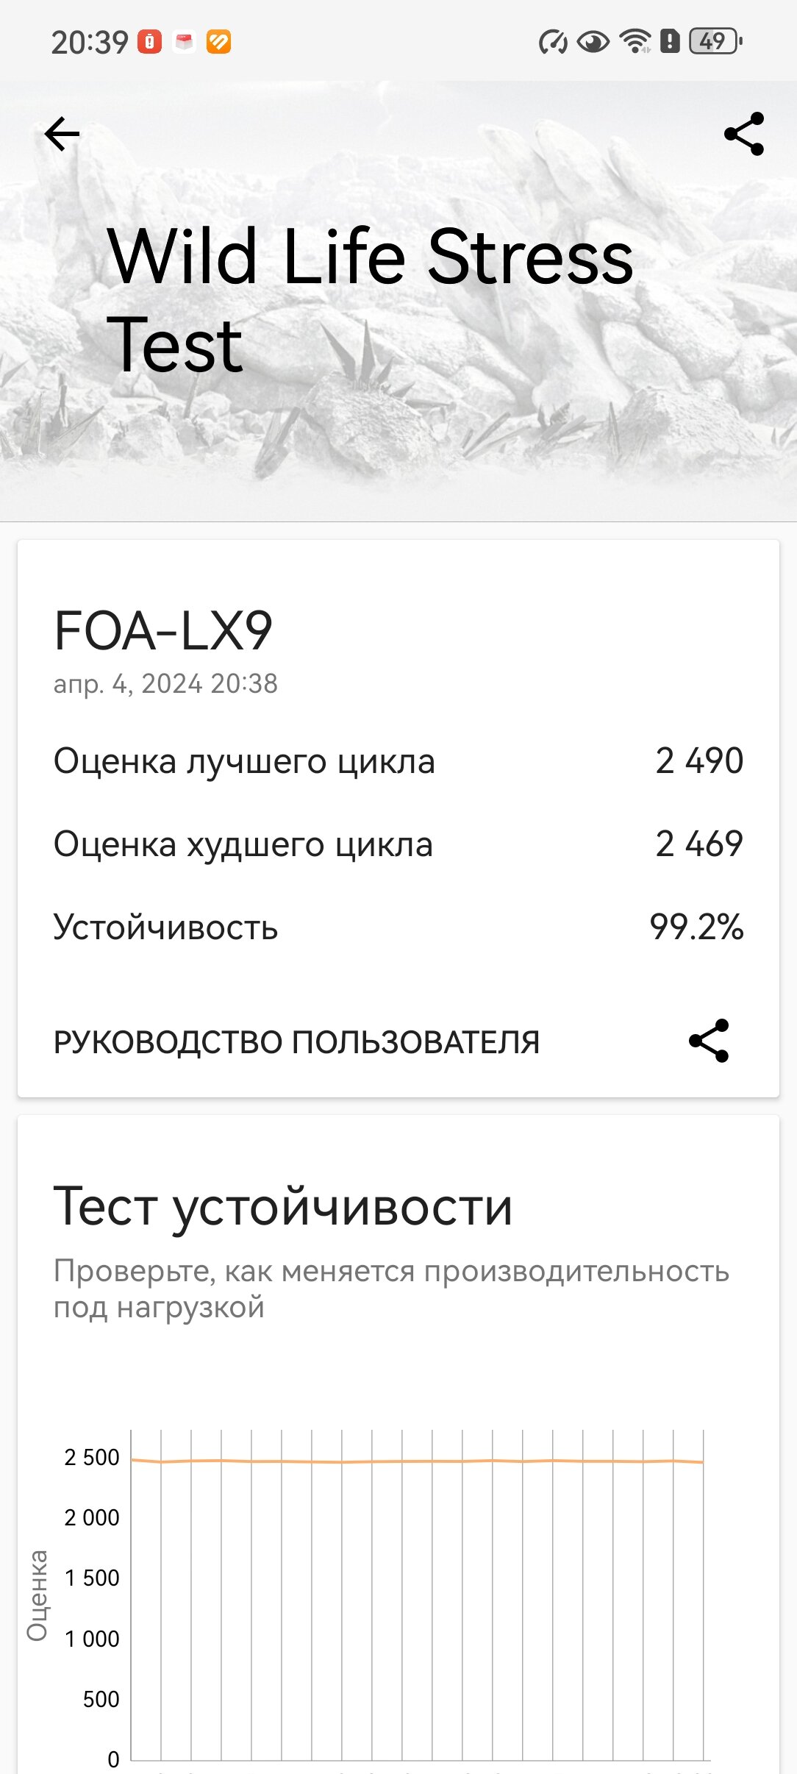Image resolution: width=797 pixels, height=1774 pixels.
Task: Tap the share icon in the header
Action: [x=744, y=134]
